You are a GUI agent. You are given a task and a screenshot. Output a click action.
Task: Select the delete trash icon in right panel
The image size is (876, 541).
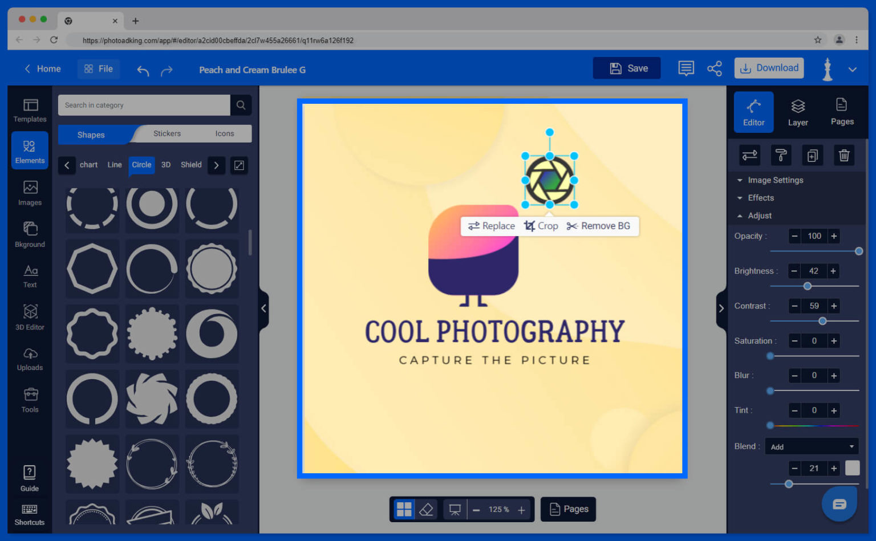coord(843,155)
